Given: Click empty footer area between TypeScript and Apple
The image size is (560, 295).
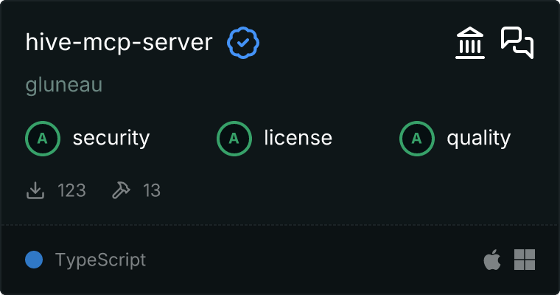Looking at the screenshot, I should point(309,260).
